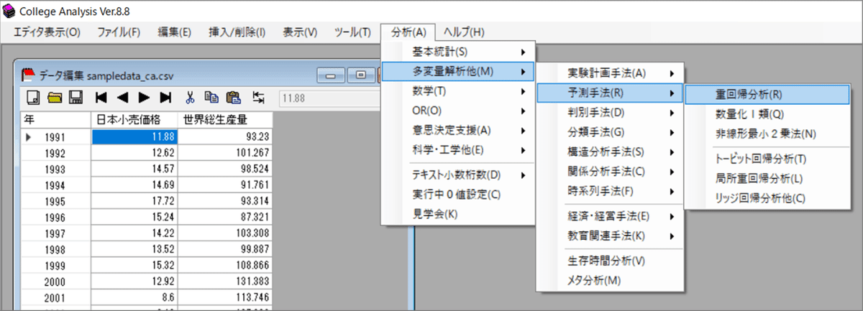
Task: Click the cell 14.57 in row 1993
Action: point(134,167)
